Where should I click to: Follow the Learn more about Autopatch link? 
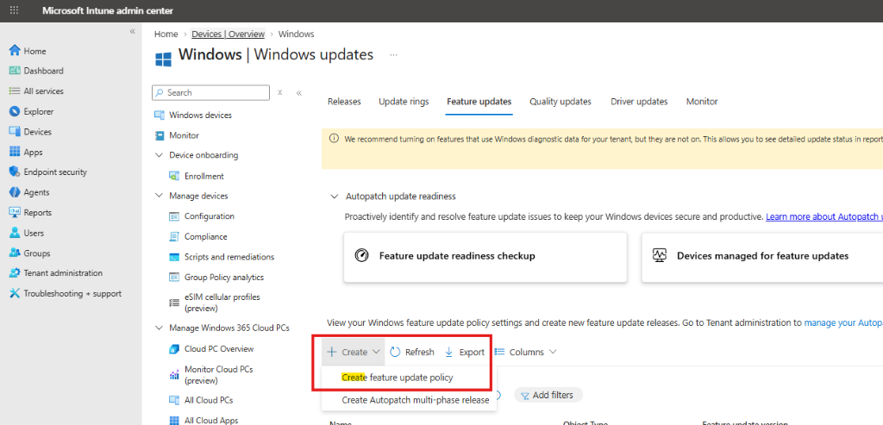pyautogui.click(x=824, y=216)
